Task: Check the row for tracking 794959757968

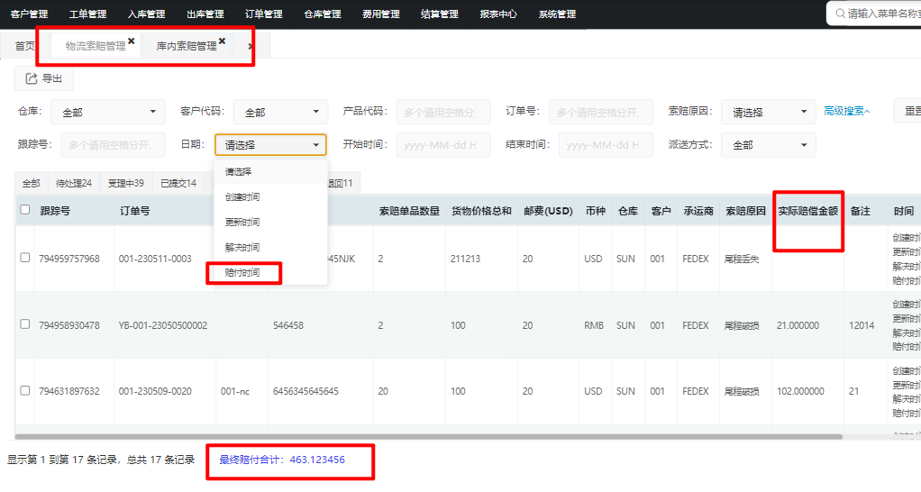Action: (x=24, y=258)
